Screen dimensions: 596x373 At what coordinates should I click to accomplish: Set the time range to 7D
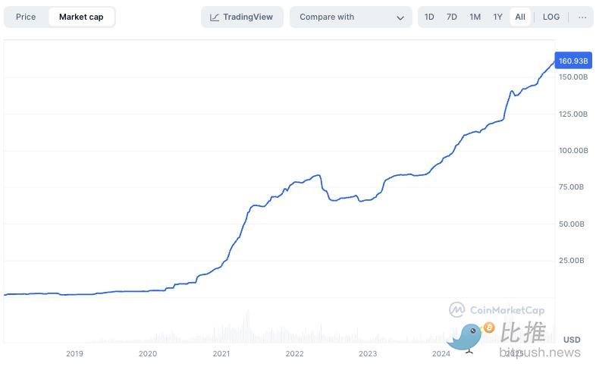(452, 17)
